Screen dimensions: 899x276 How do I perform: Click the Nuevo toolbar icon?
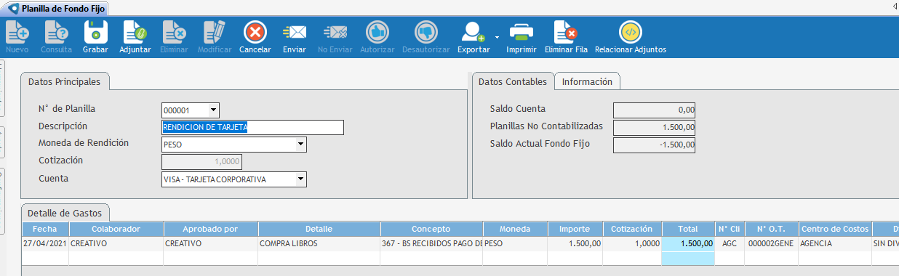click(x=17, y=33)
